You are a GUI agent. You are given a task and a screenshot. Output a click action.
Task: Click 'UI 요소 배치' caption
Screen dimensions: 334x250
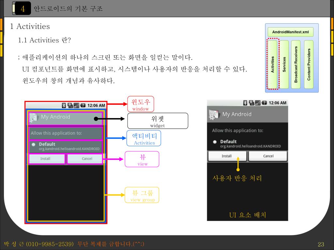248,215
